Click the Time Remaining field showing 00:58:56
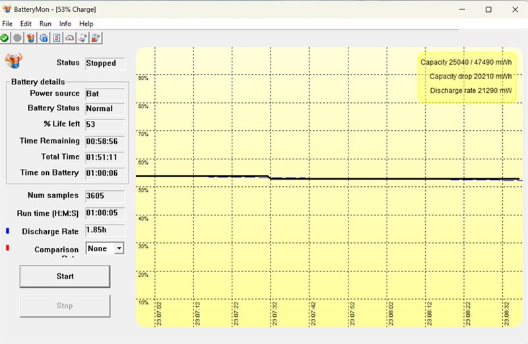 click(105, 141)
